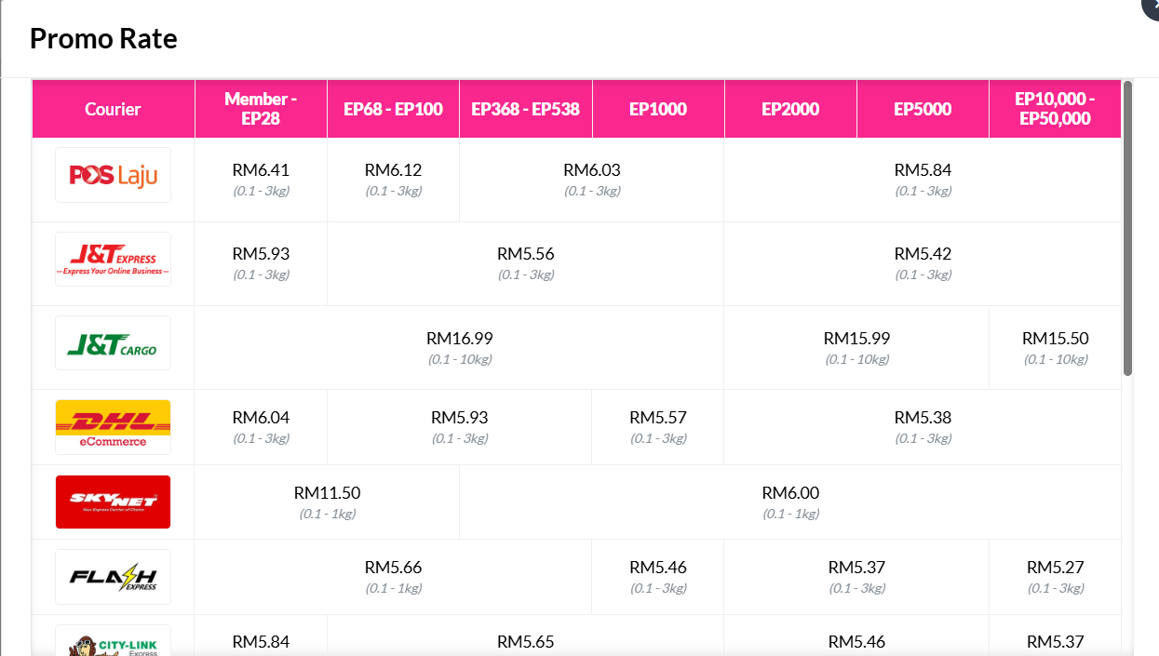The image size is (1159, 656).
Task: Click City-Link rate RM5.37
Action: 1056,642
